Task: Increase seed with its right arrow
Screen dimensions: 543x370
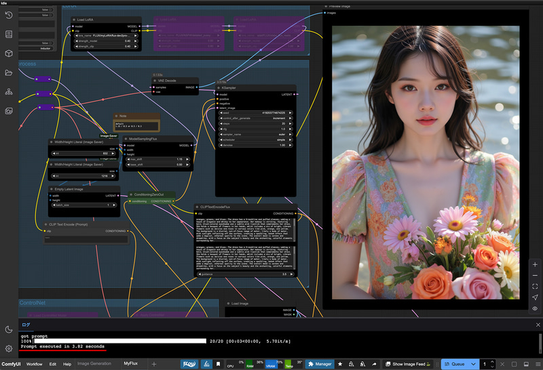Action: [x=291, y=112]
